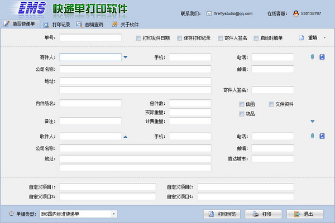Click the EMS logo in header

32,9
